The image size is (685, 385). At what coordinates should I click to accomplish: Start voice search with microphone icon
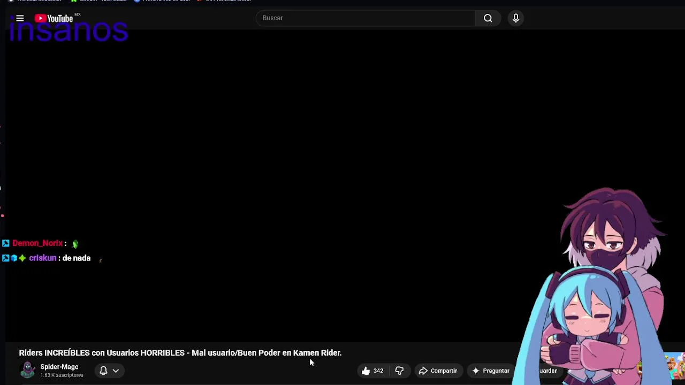pos(516,18)
